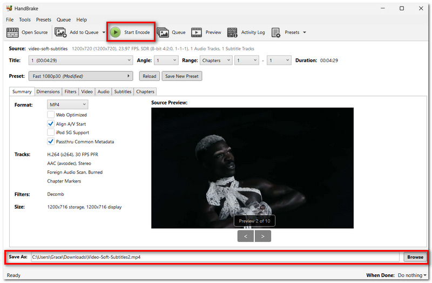This screenshot has width=432, height=283.
Task: Click the green Start Encode play icon
Action: coord(116,32)
